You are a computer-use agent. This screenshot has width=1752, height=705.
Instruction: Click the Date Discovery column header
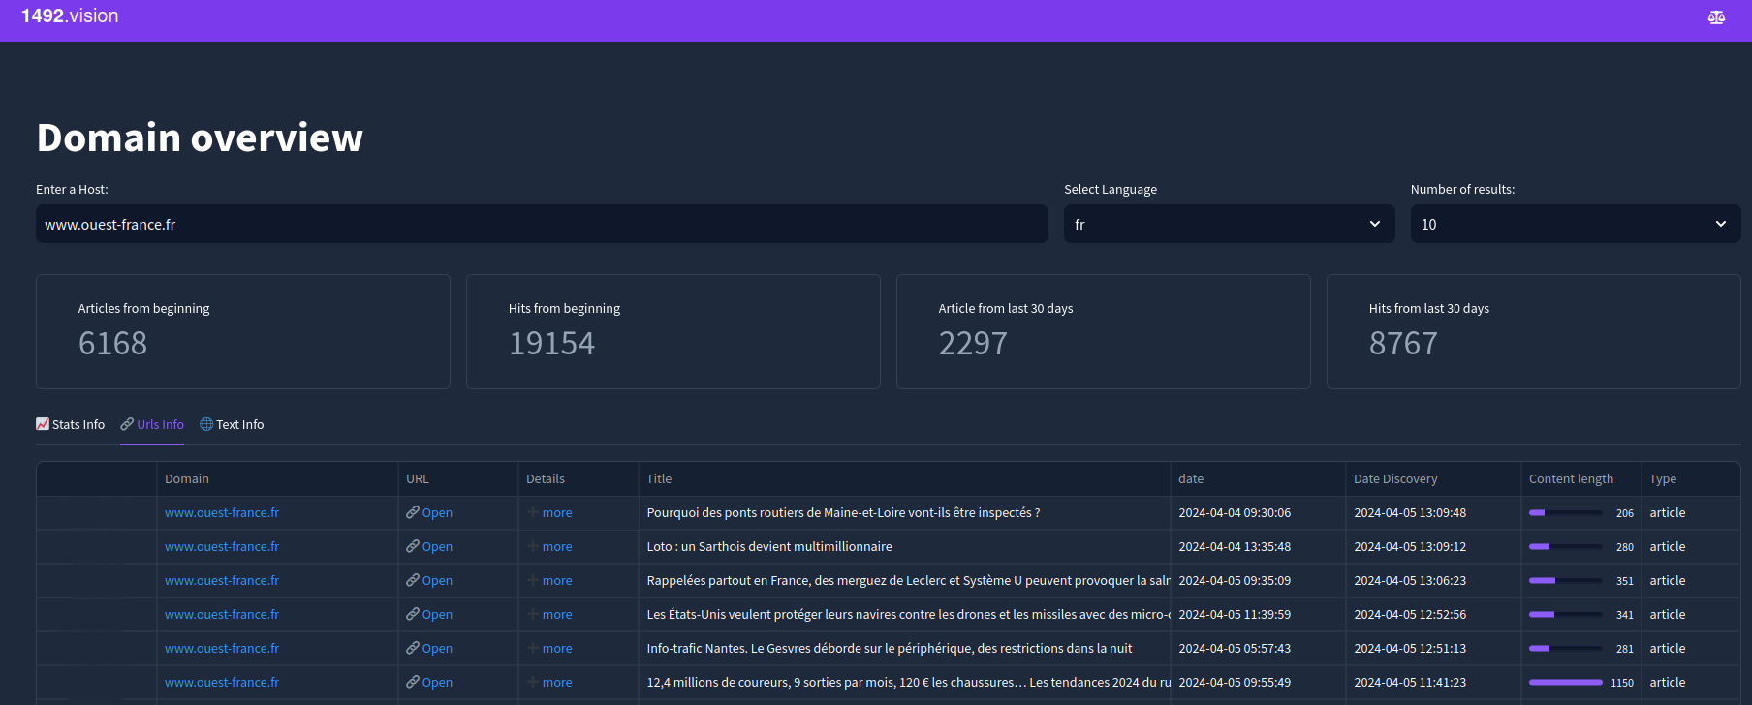[1394, 478]
